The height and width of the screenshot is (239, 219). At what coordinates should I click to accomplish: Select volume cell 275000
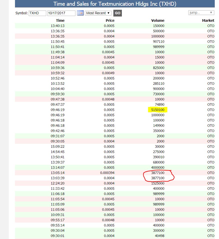[x=159, y=152]
